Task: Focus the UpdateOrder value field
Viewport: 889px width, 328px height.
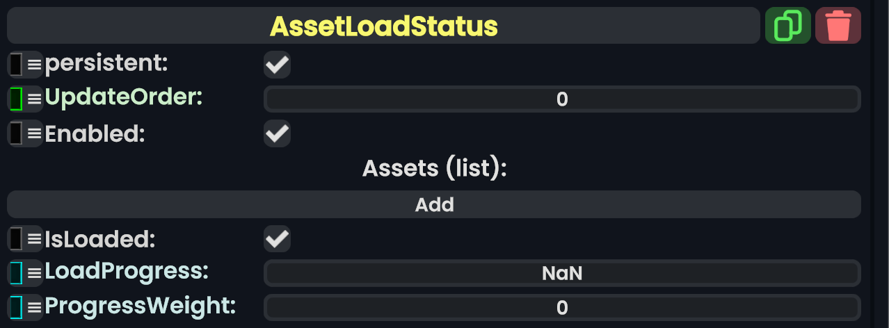Action: (x=562, y=99)
